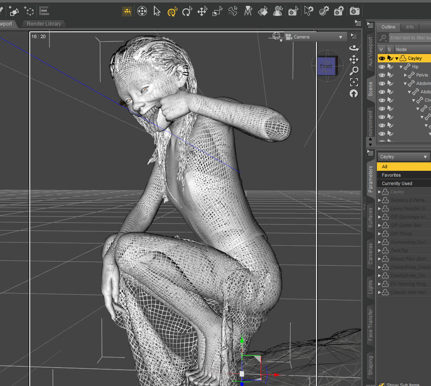Click the create primitive shapes icon
Image resolution: width=431 pixels, height=386 pixels.
pos(14,11)
